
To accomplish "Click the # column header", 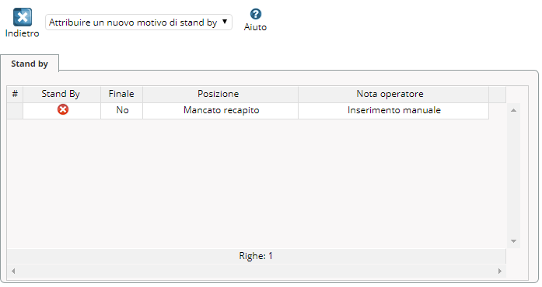I will pos(15,94).
